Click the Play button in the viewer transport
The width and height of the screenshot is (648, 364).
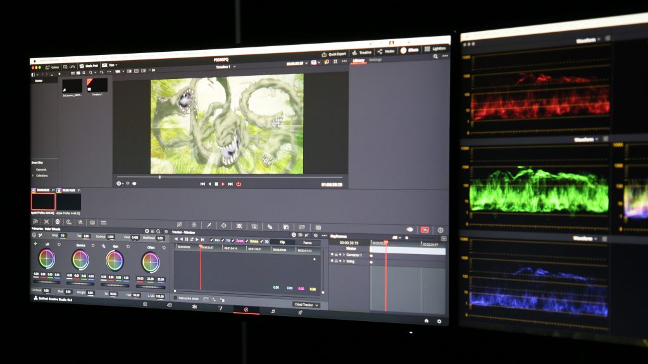coord(223,184)
